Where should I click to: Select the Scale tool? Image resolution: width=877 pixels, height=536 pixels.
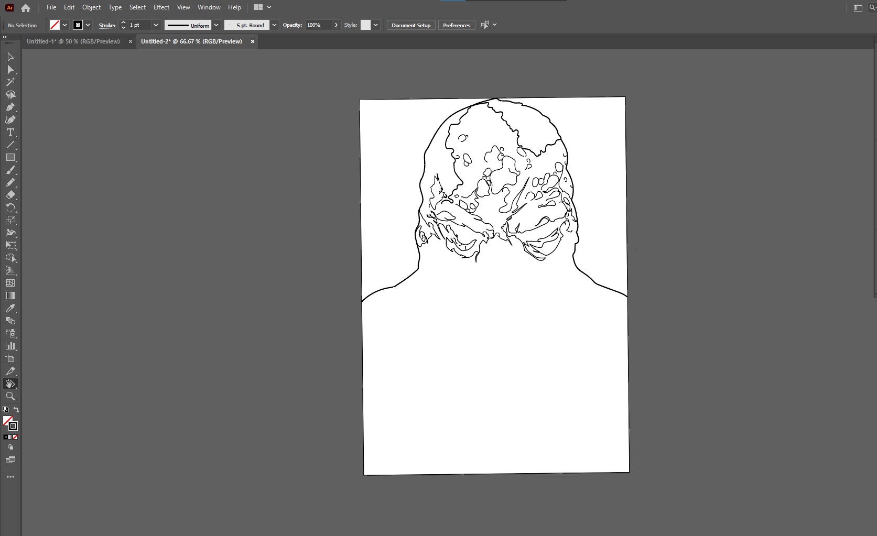[x=10, y=220]
